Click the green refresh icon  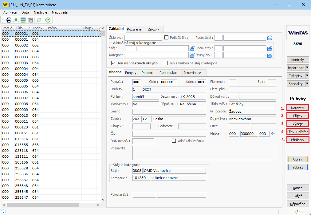(x=39, y=20)
